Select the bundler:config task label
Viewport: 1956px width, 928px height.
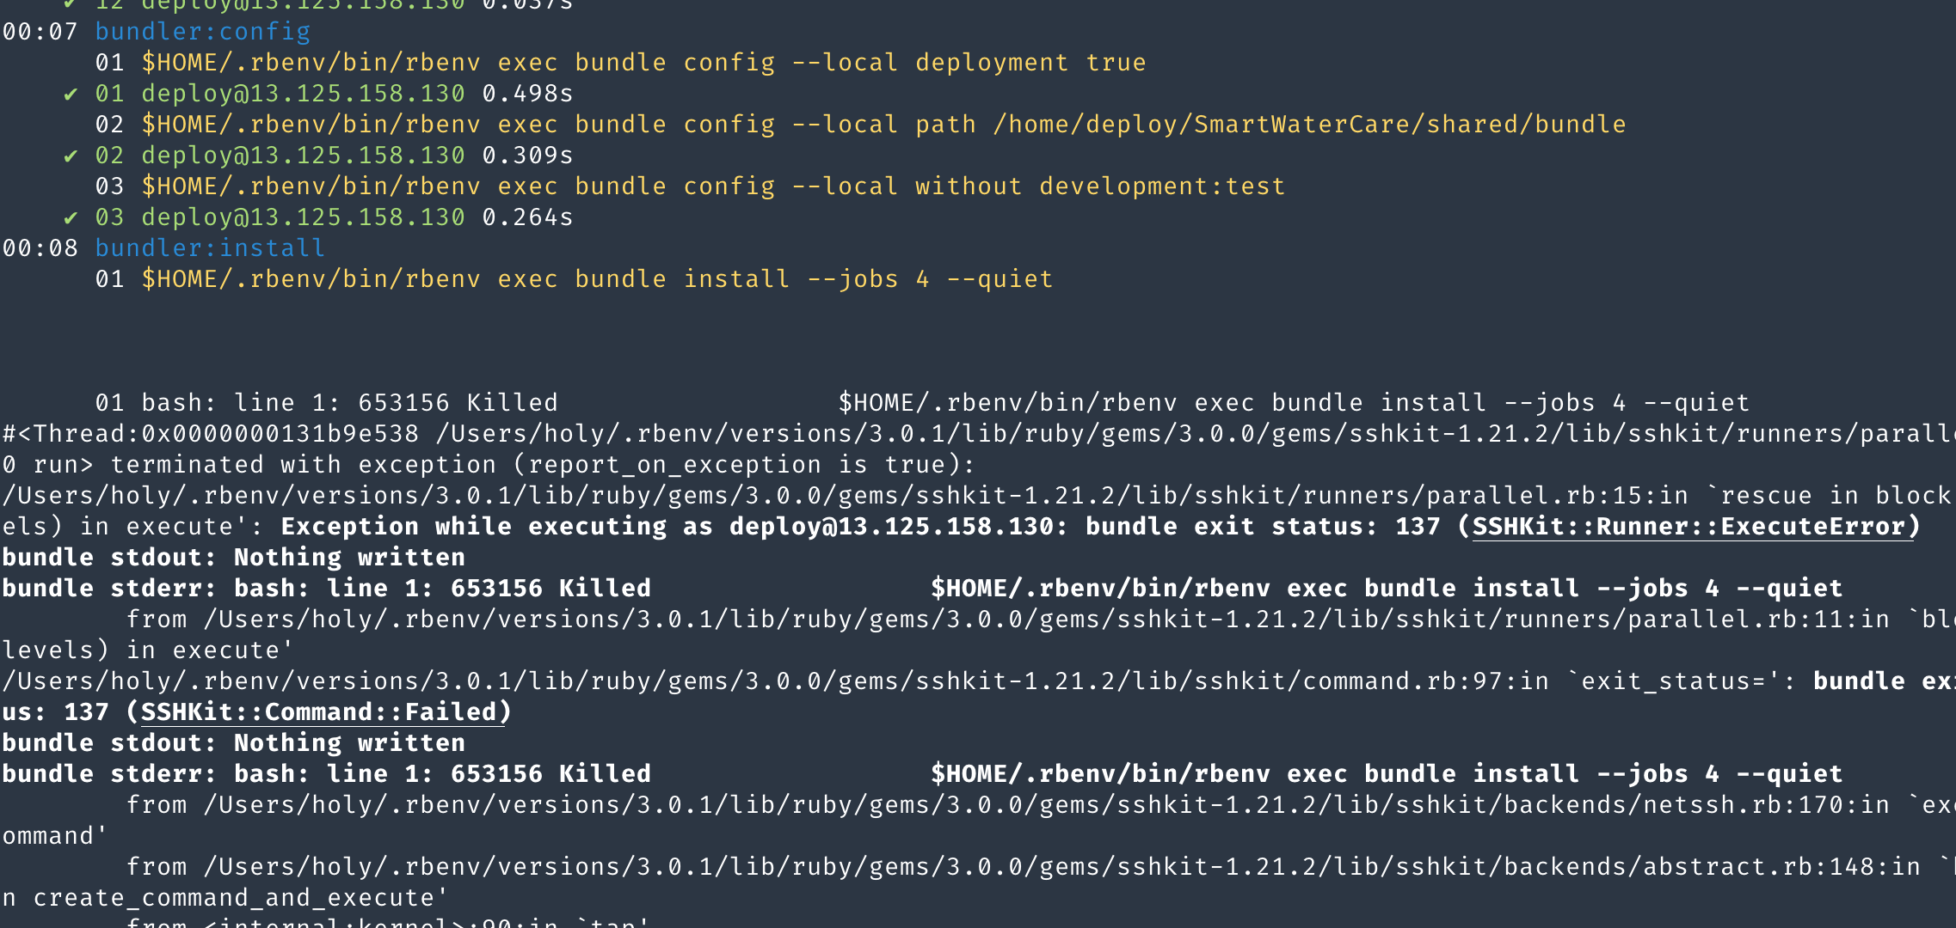(203, 31)
